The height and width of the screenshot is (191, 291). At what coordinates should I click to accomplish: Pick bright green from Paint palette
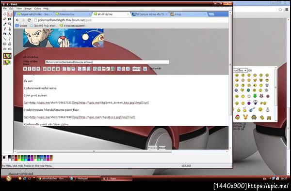tap(22, 160)
